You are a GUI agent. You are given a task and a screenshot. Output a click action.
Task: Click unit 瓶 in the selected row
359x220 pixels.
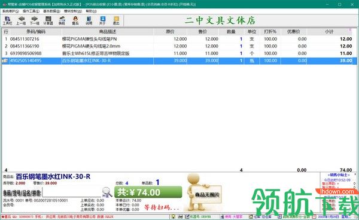pyautogui.click(x=252, y=61)
